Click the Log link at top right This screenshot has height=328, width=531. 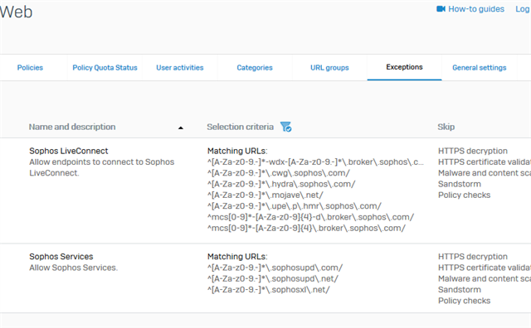(523, 9)
